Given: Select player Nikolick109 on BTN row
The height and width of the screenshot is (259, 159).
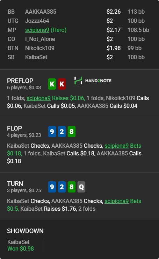Looking at the screenshot, I should [40, 48].
